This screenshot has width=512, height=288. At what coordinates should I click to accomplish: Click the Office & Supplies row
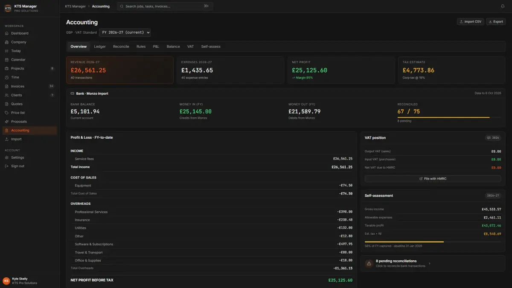(x=212, y=260)
